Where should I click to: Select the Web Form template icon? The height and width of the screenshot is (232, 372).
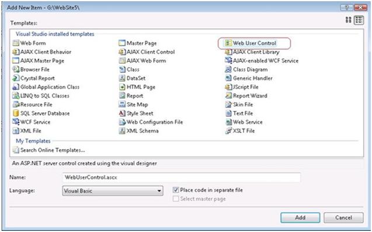click(16, 43)
